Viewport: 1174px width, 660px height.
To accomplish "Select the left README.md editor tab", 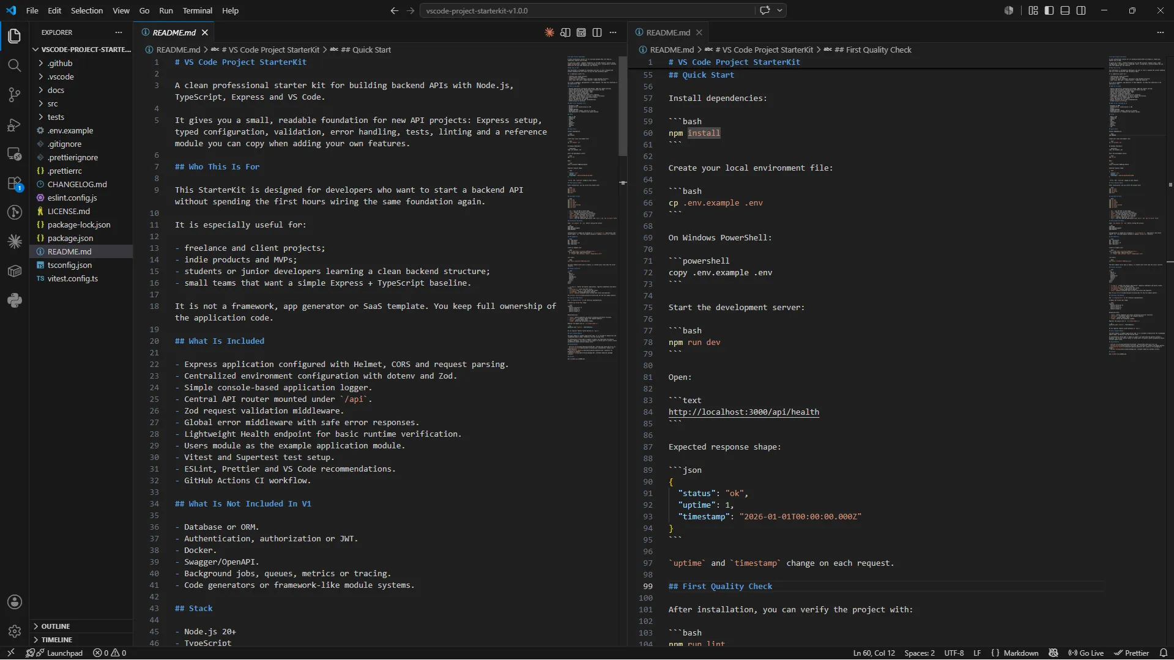I will [x=175, y=32].
